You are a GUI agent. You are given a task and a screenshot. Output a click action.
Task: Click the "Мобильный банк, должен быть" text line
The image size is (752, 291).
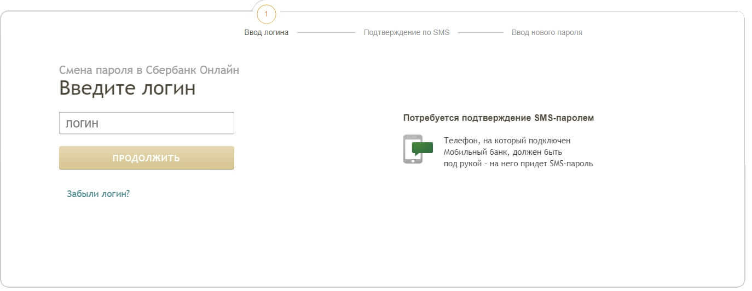click(502, 152)
